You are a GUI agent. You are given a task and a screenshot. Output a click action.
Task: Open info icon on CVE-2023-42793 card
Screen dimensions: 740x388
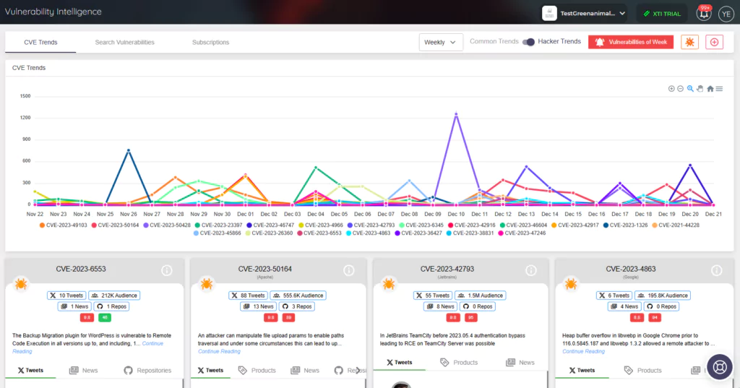click(531, 270)
